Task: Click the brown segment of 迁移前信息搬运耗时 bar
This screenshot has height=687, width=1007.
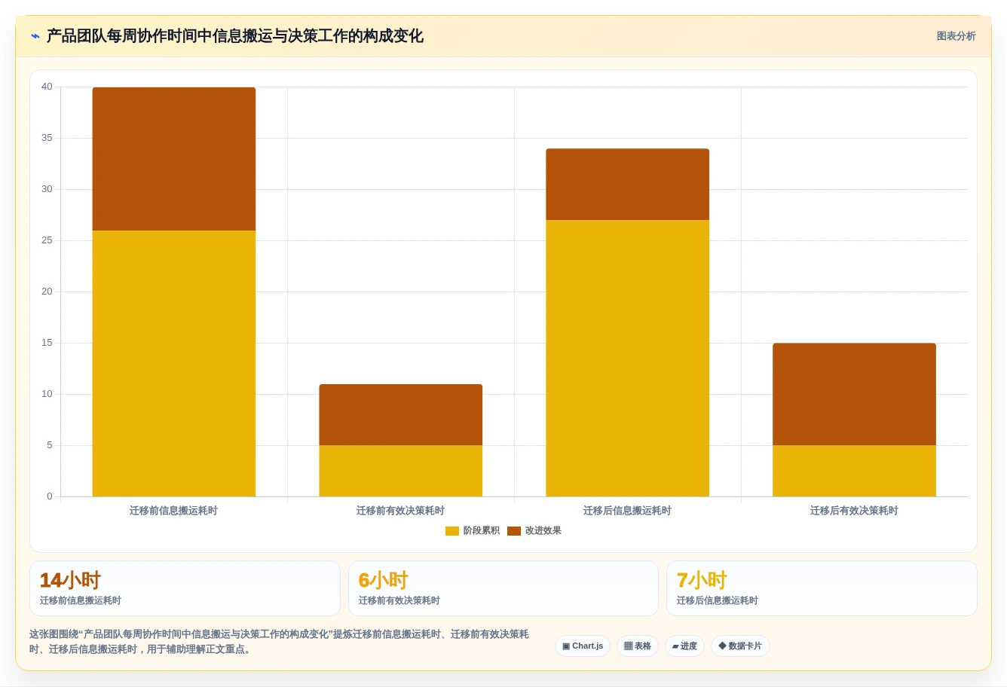Action: 174,159
